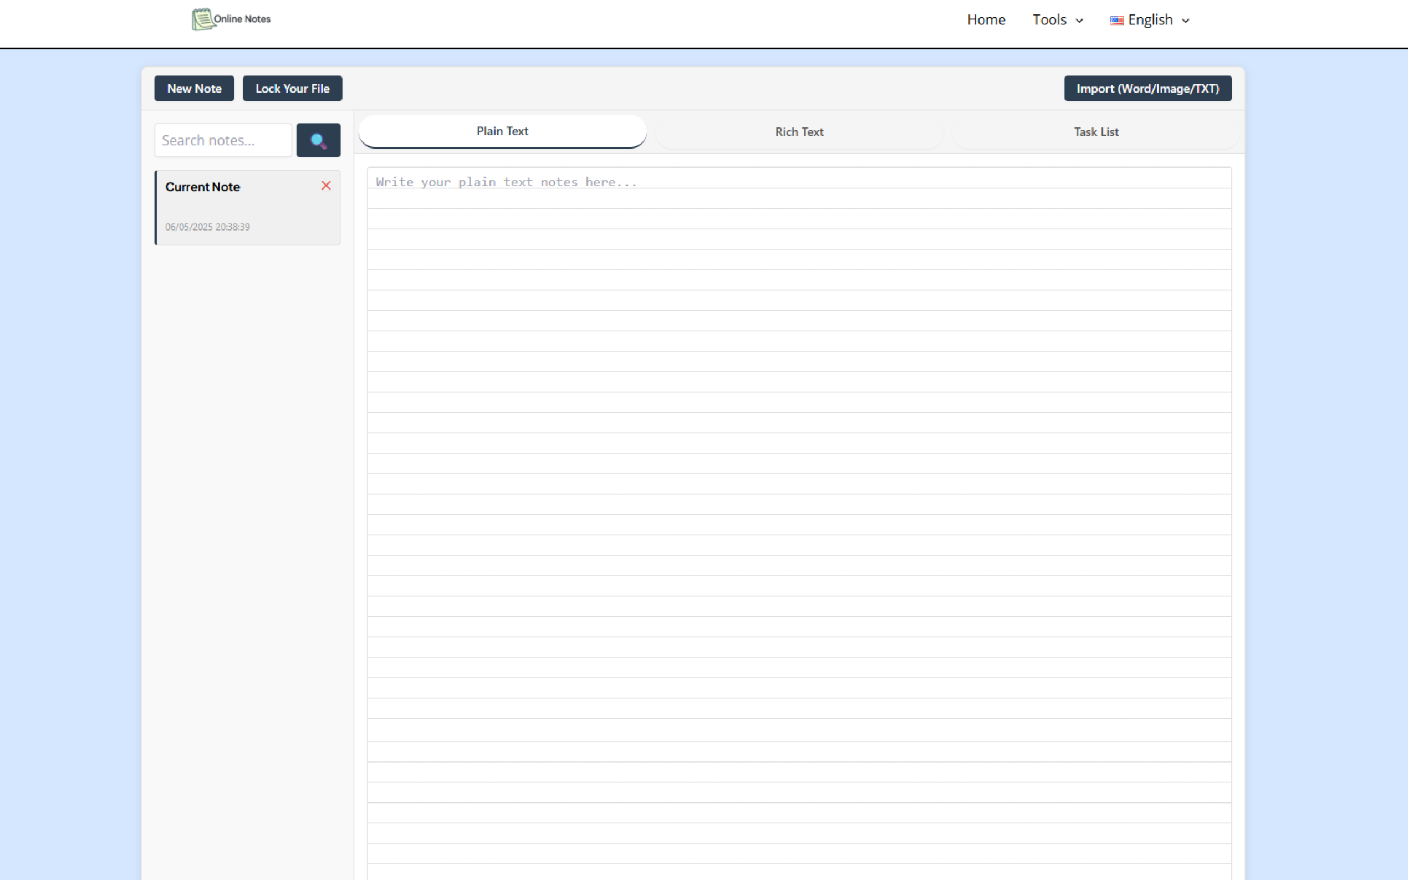Screen dimensions: 1408x880
Task: Go to the Home page link
Action: coord(986,20)
